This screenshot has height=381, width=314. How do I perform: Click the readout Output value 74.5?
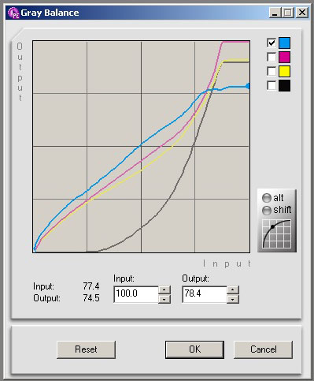coord(91,298)
